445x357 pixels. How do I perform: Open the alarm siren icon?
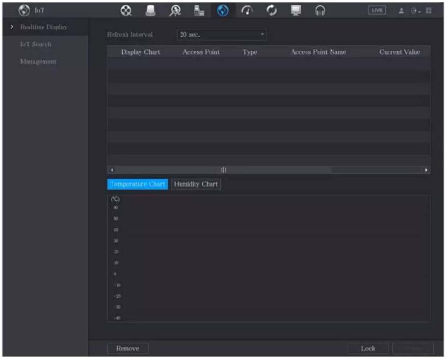[x=150, y=11]
